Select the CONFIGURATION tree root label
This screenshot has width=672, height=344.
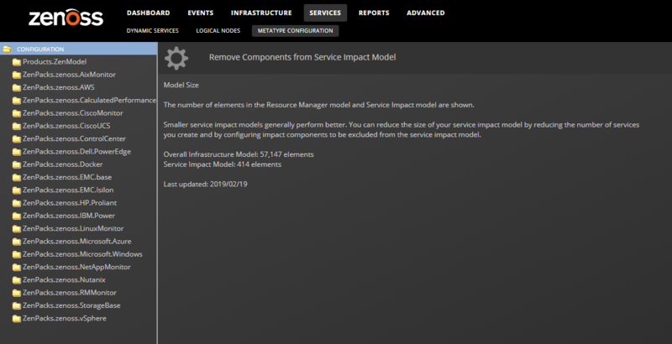point(40,50)
